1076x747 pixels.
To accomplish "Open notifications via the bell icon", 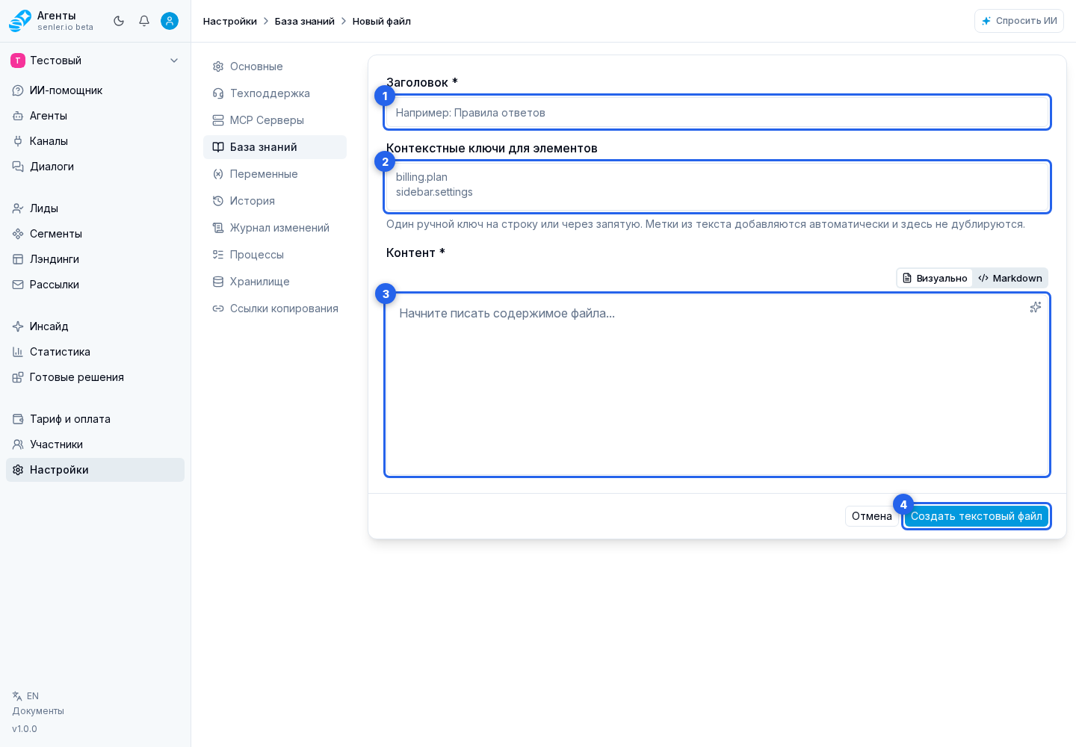I will click(144, 21).
